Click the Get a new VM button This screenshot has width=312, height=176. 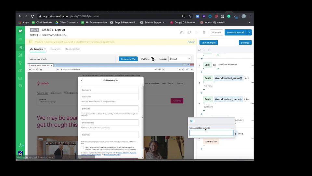pos(128,59)
